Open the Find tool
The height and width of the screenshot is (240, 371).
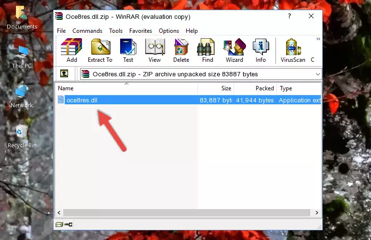pos(207,50)
